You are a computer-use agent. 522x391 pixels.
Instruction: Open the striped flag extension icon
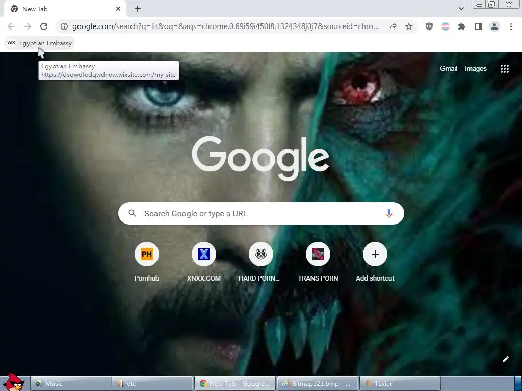446,26
